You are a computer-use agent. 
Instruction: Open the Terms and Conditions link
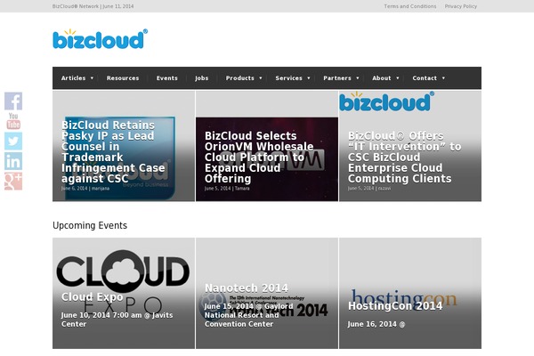[410, 6]
